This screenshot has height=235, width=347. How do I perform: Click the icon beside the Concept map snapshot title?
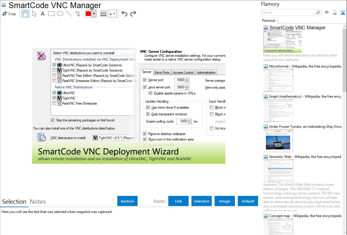coord(266,216)
